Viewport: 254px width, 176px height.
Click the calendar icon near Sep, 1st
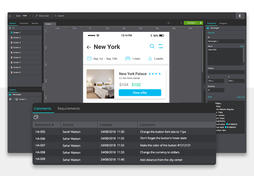[89, 59]
